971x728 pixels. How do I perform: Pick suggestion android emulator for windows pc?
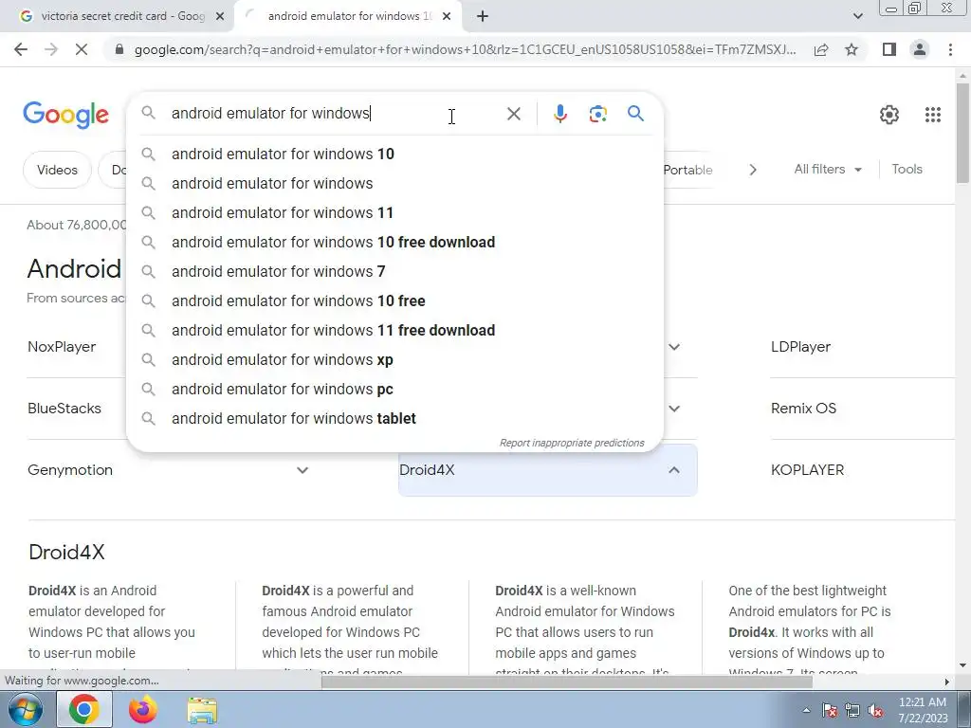(x=394, y=390)
